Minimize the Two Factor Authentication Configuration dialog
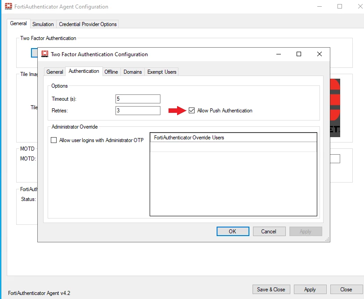 (x=279, y=54)
